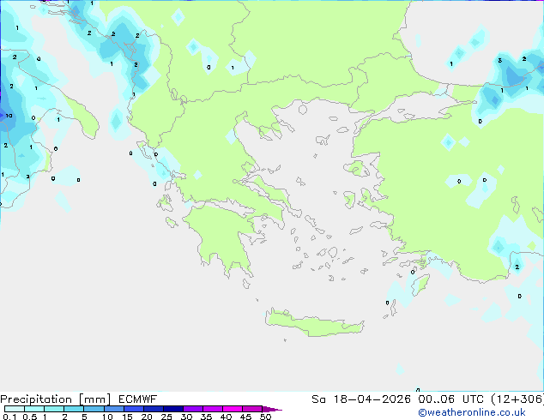This screenshot has height=420, width=544.
Task: Choose the 15–20 mm legend swatch
Action: 133,409
